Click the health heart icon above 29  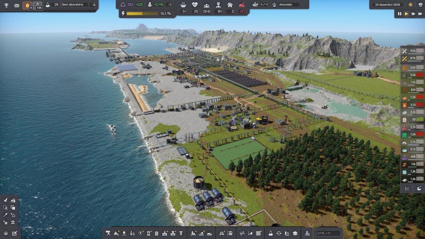195,5
